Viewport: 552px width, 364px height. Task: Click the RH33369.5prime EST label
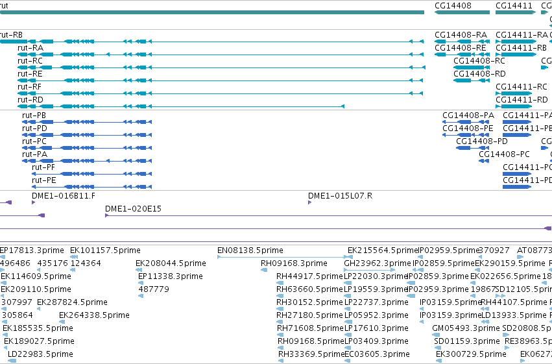[x=311, y=354]
